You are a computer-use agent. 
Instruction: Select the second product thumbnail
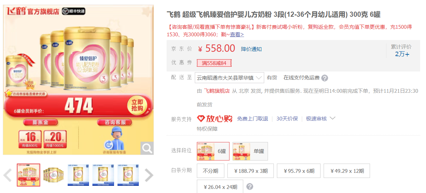click(x=53, y=175)
